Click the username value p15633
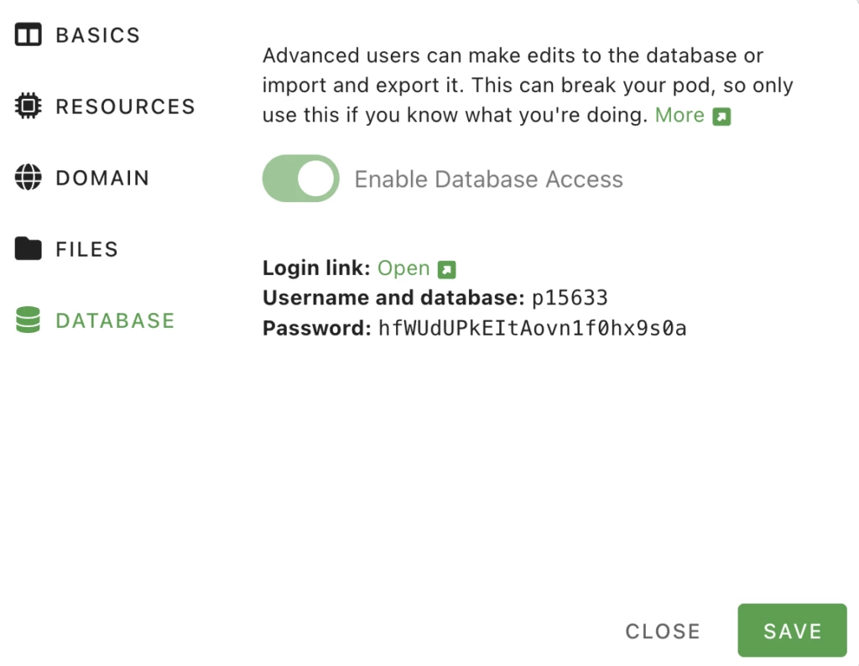 (x=570, y=298)
